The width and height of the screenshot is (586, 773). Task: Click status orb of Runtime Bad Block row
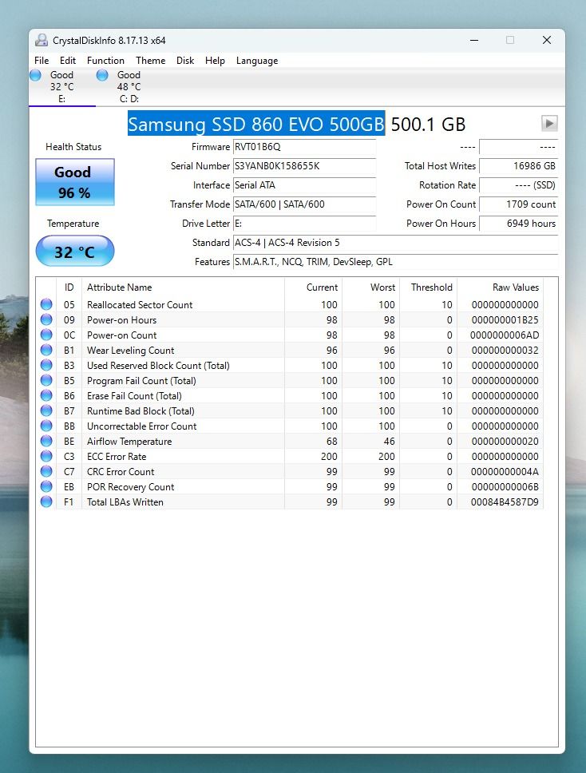click(46, 410)
